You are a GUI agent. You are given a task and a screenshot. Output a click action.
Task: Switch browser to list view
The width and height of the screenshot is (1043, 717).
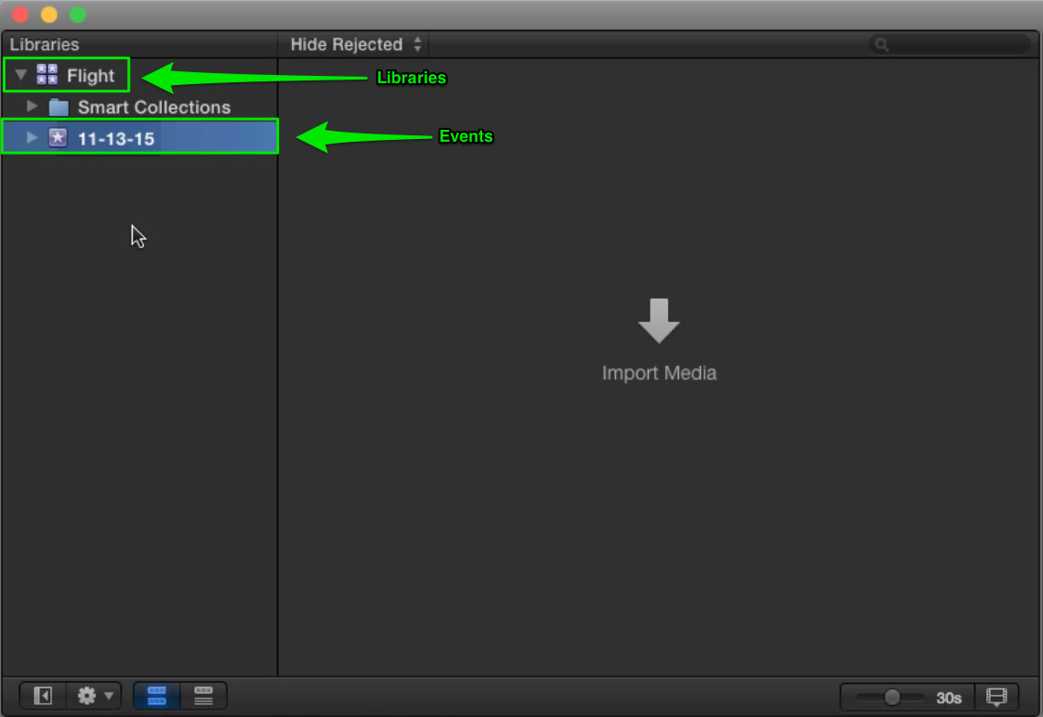(x=203, y=696)
